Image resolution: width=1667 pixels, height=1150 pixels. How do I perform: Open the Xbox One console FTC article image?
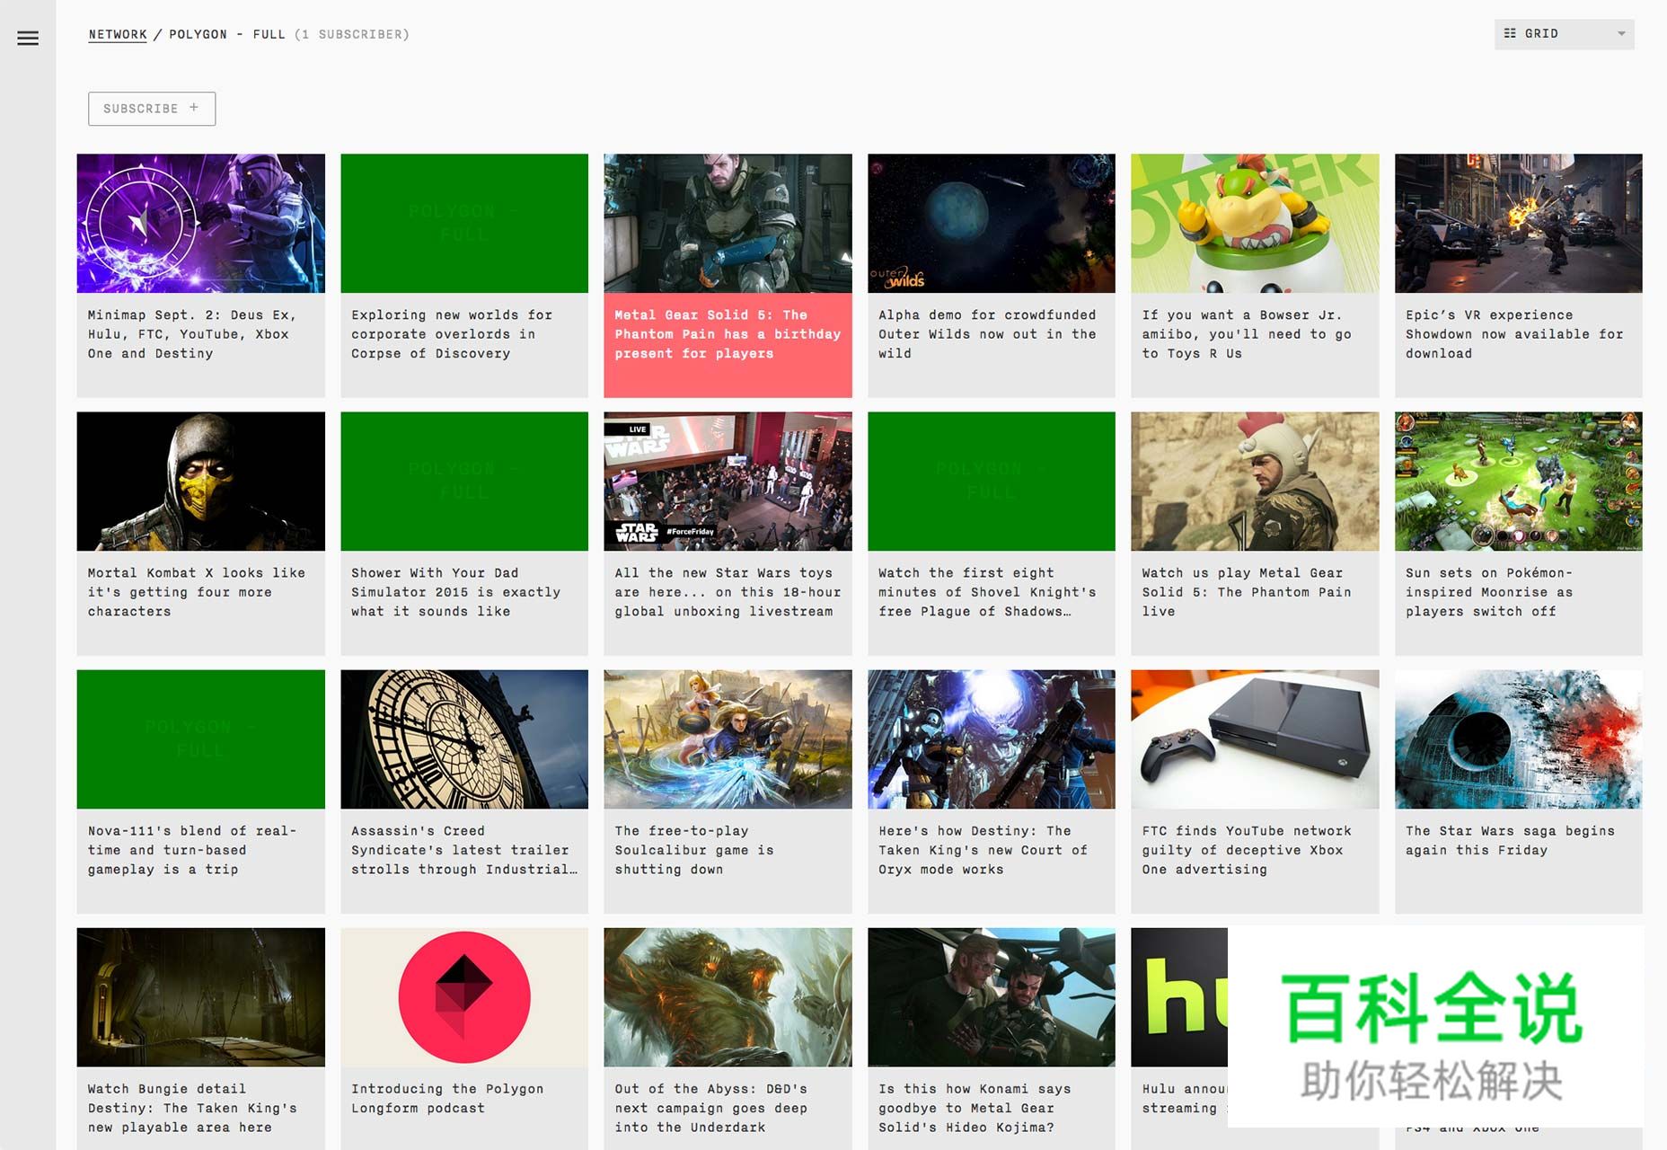[1254, 739]
